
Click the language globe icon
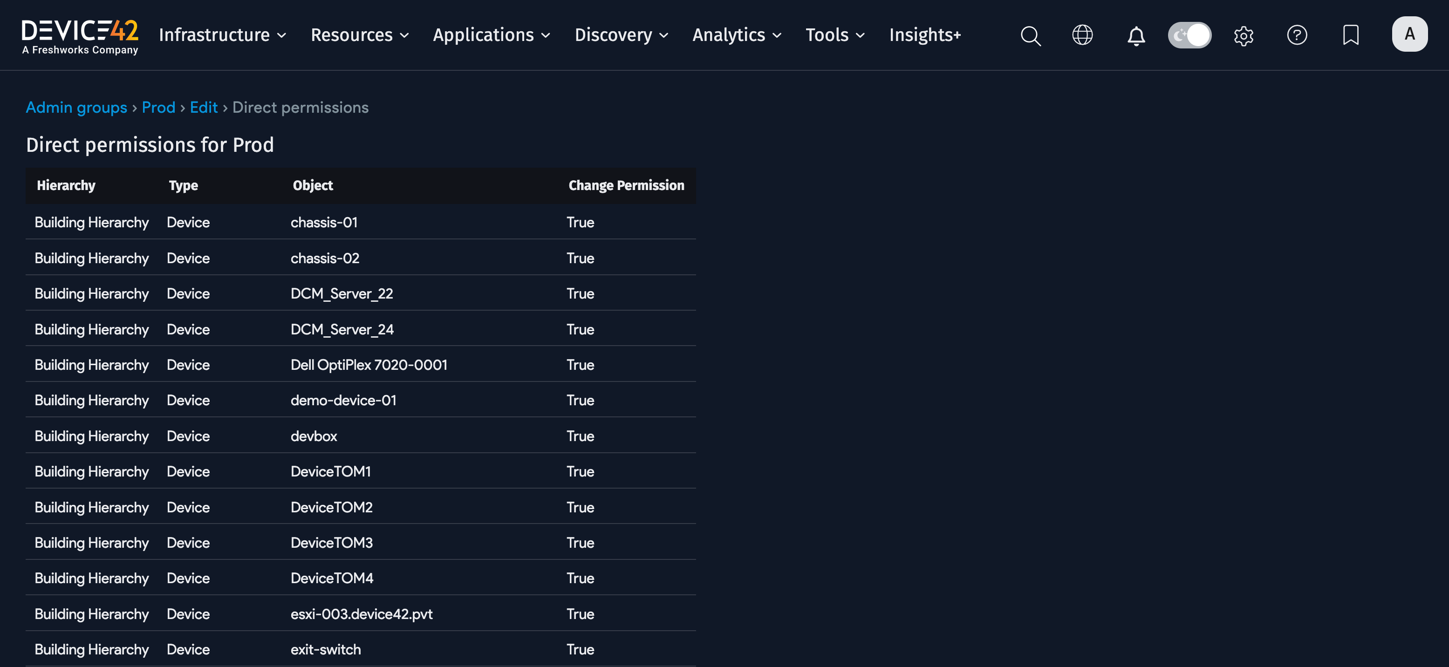coord(1082,35)
